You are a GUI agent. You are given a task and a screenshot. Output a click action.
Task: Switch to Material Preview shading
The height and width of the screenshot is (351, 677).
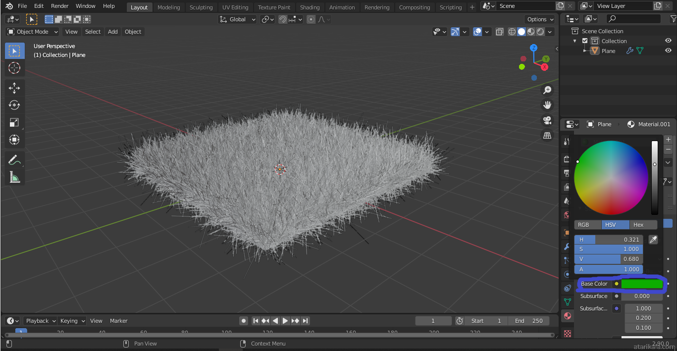(531, 32)
